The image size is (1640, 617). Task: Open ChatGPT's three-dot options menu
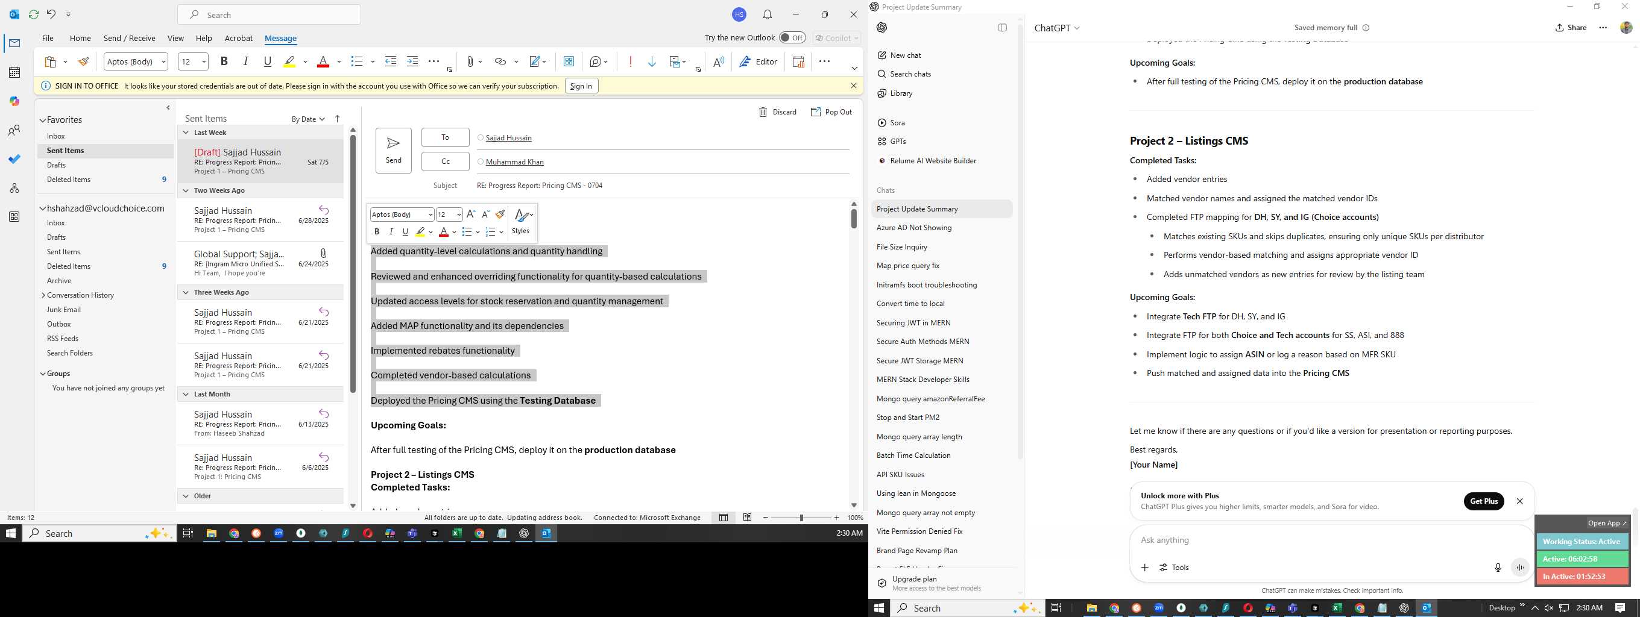point(1603,27)
